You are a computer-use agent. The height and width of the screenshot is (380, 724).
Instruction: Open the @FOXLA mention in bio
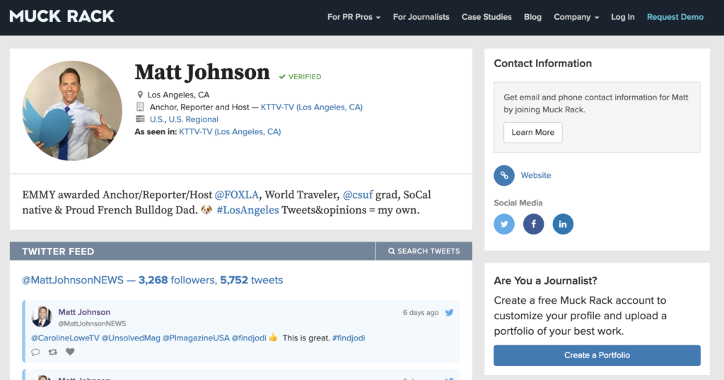[236, 195]
